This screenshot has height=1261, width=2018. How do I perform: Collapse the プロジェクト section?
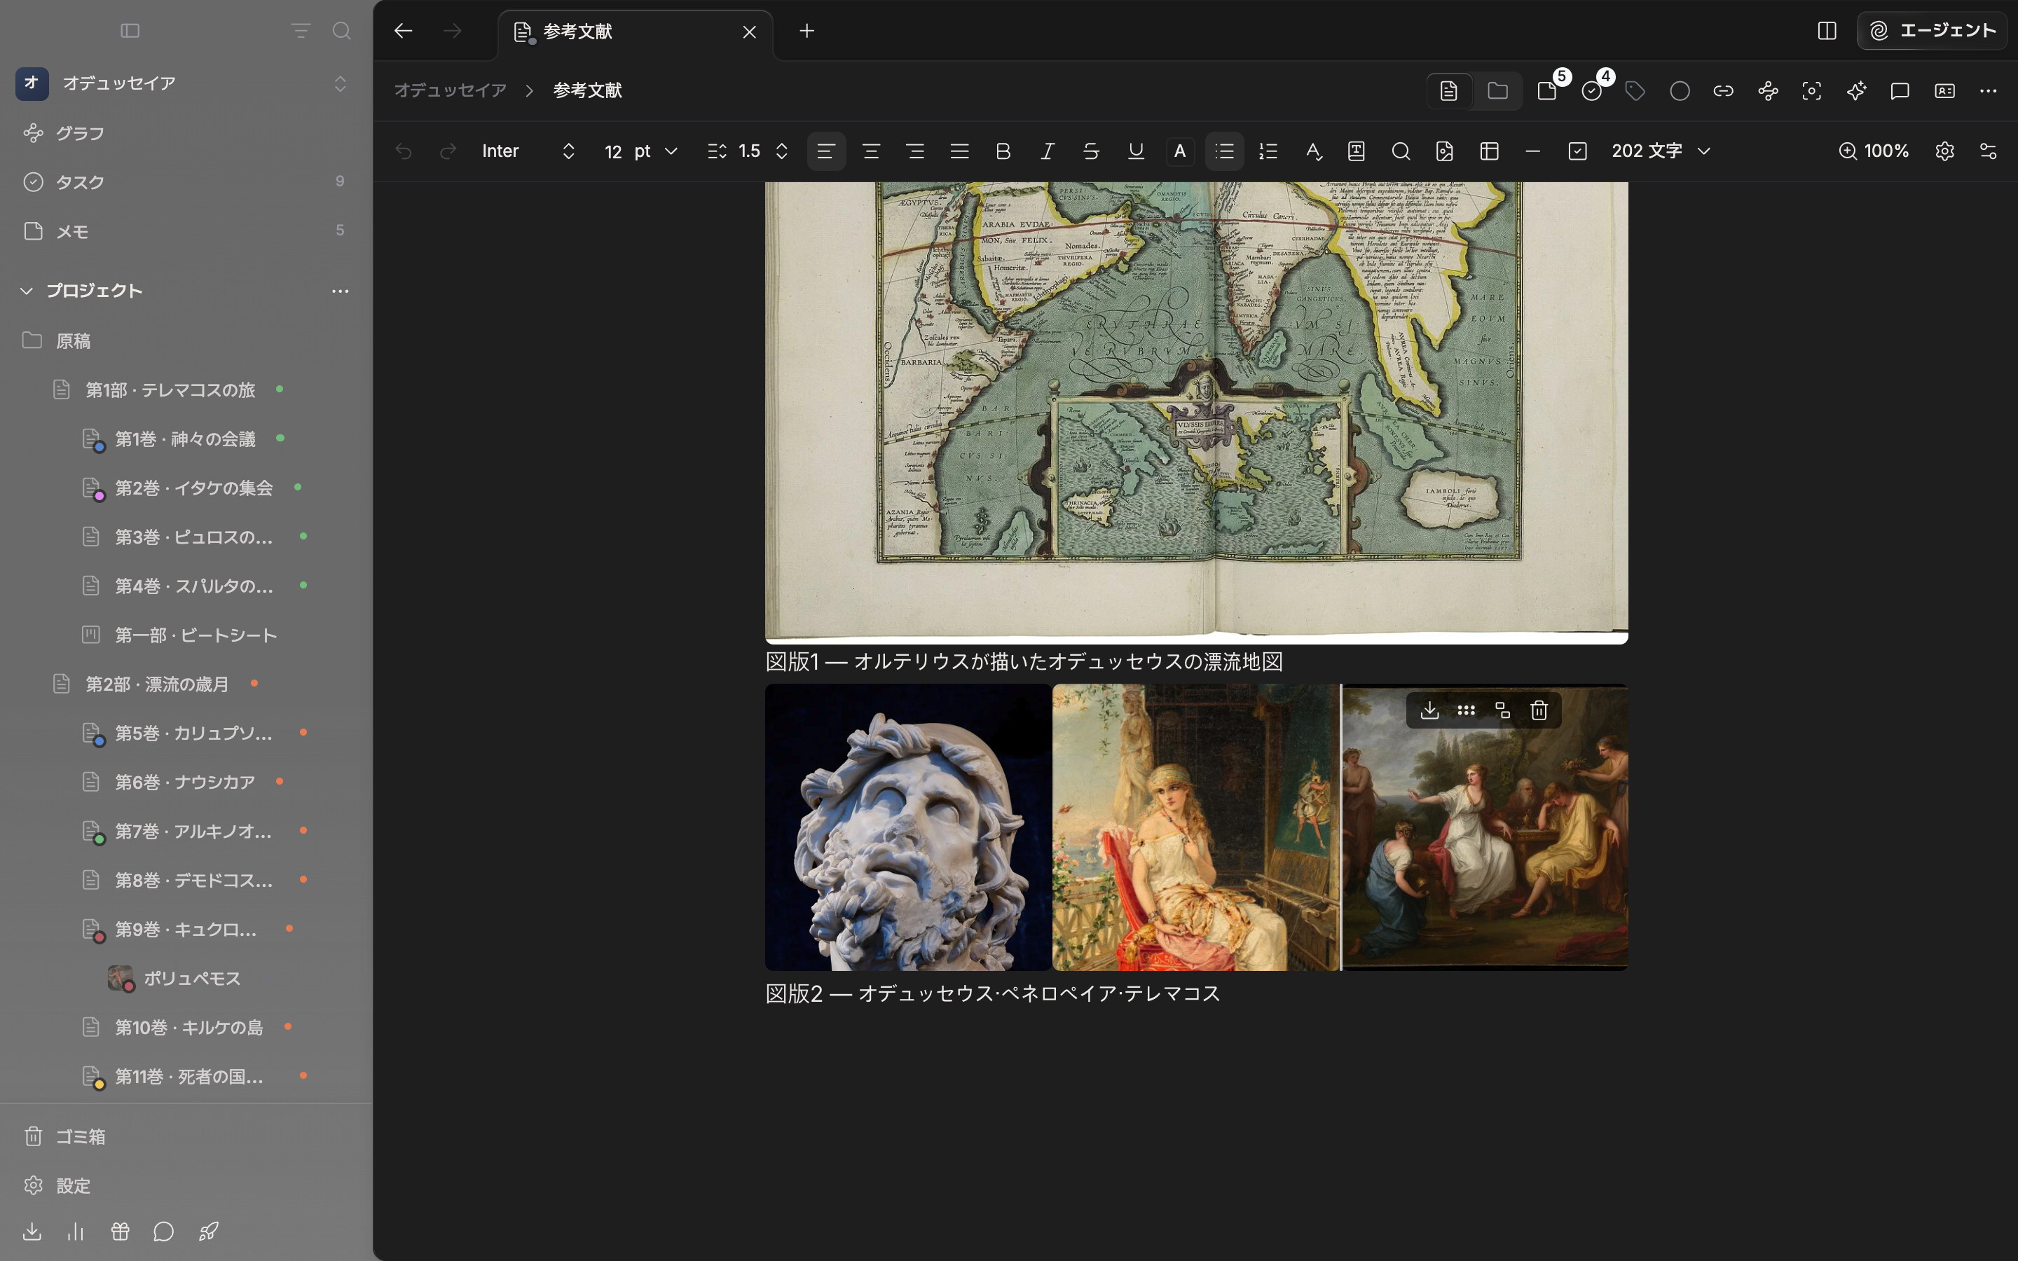coord(27,290)
